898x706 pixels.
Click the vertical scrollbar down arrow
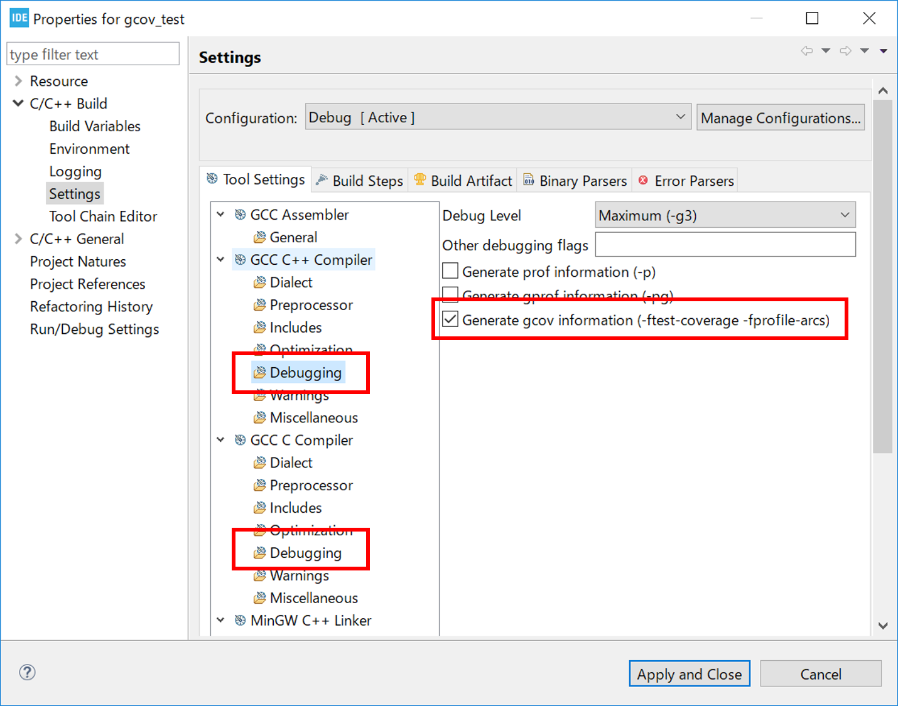884,625
